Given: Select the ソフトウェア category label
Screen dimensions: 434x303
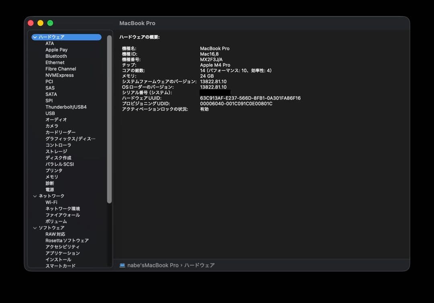Looking at the screenshot, I should click(x=51, y=228).
